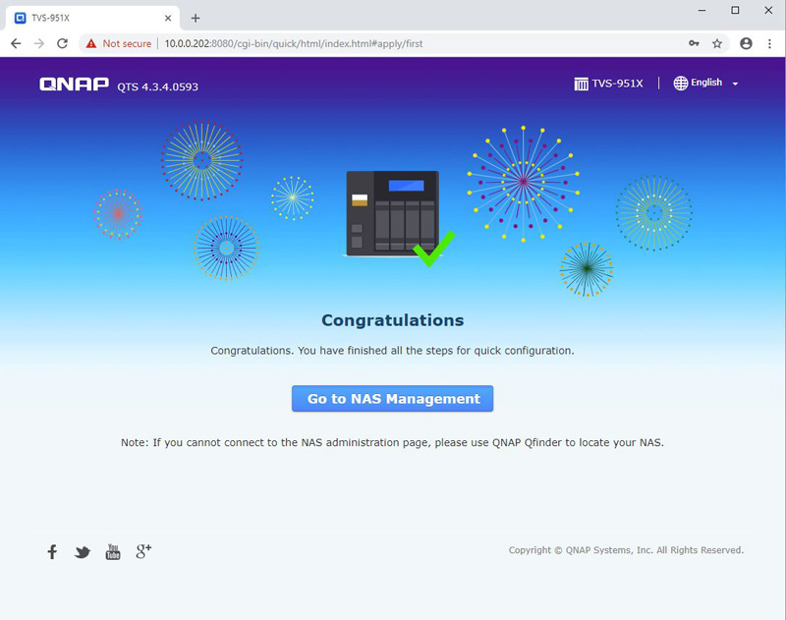Open the Google Plus icon link

pos(143,551)
